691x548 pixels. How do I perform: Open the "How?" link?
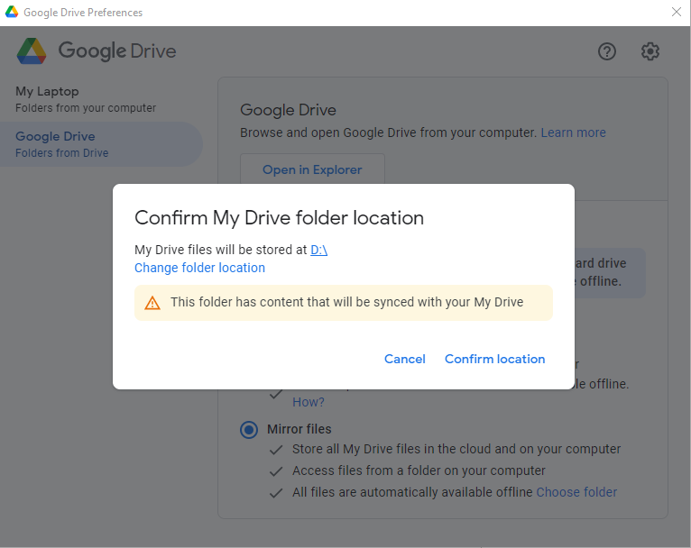click(x=309, y=402)
